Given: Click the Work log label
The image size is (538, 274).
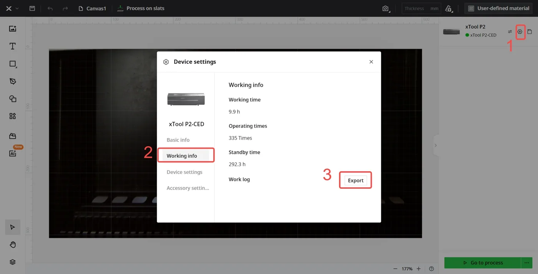Looking at the screenshot, I should pyautogui.click(x=239, y=179).
